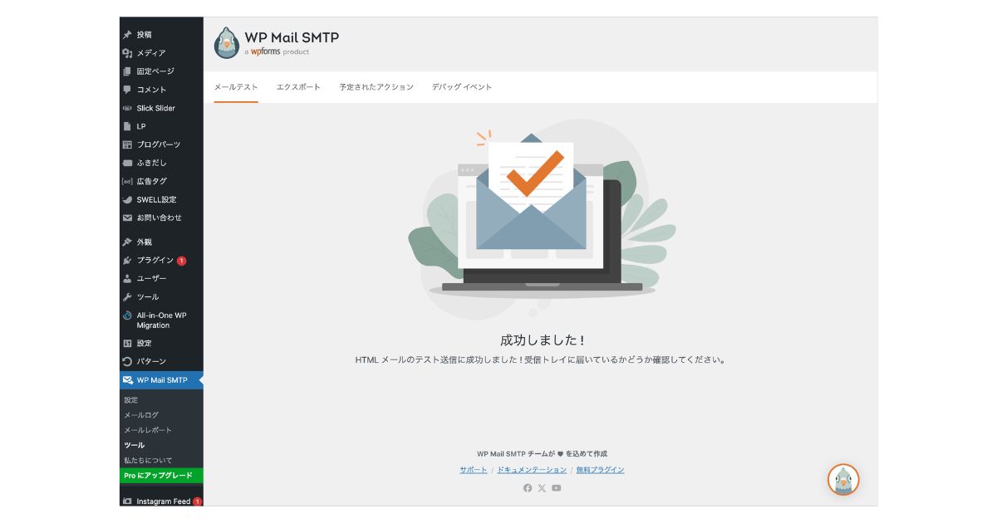Click the X (Twitter) icon in footer
Screen dimensions: 997x523
542,488
